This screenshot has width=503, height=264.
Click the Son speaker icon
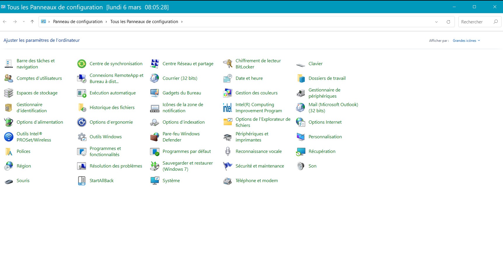coord(300,166)
